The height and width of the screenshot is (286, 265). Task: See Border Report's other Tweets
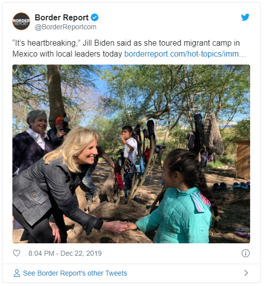click(75, 273)
